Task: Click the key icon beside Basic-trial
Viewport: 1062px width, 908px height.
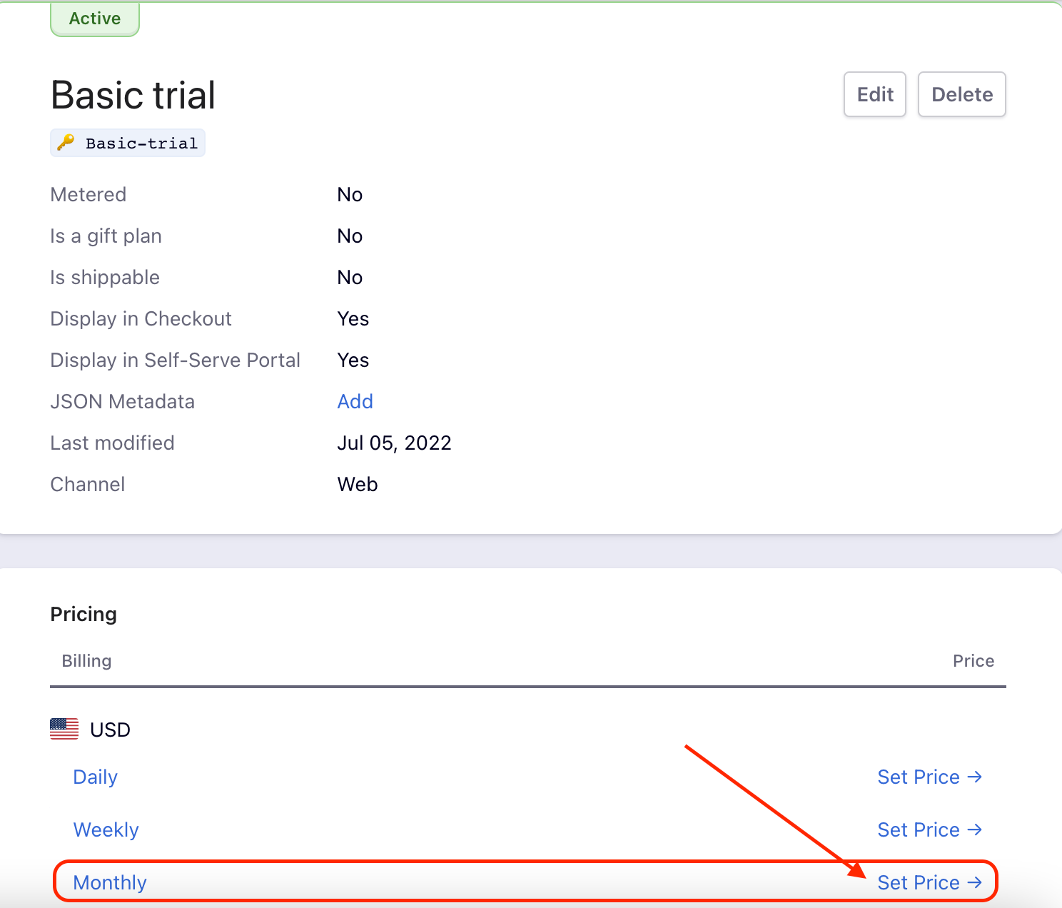Action: pyautogui.click(x=66, y=143)
